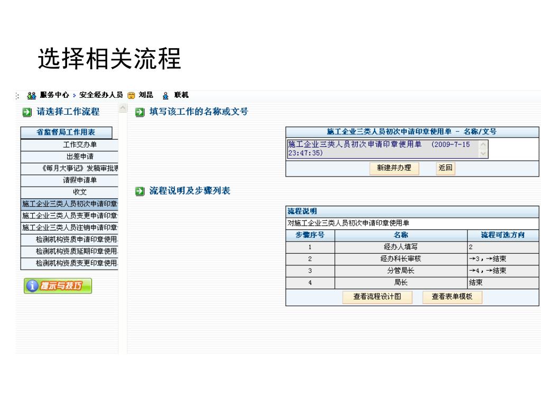
Task: Open 查看表单模板 button
Action: click(x=452, y=297)
